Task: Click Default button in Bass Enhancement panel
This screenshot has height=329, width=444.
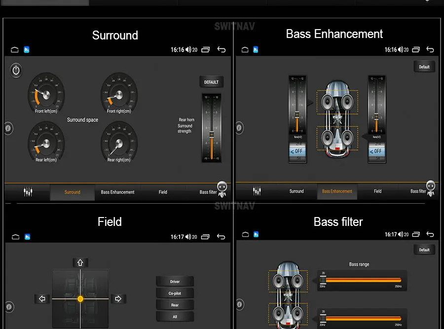Action: [x=424, y=67]
